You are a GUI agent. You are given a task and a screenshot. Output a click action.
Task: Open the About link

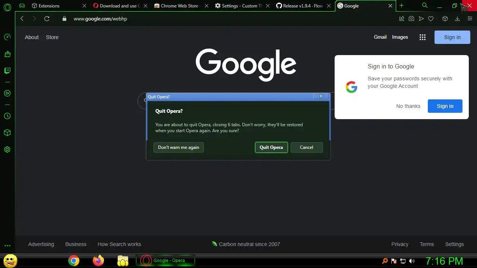tap(32, 37)
